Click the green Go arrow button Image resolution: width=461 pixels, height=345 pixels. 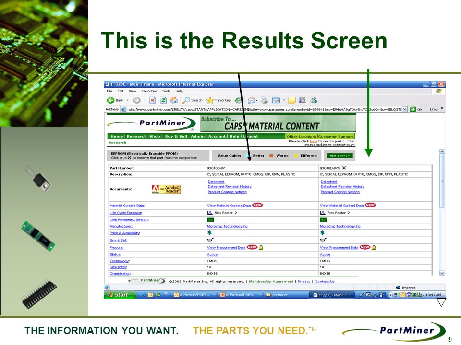[x=413, y=109]
